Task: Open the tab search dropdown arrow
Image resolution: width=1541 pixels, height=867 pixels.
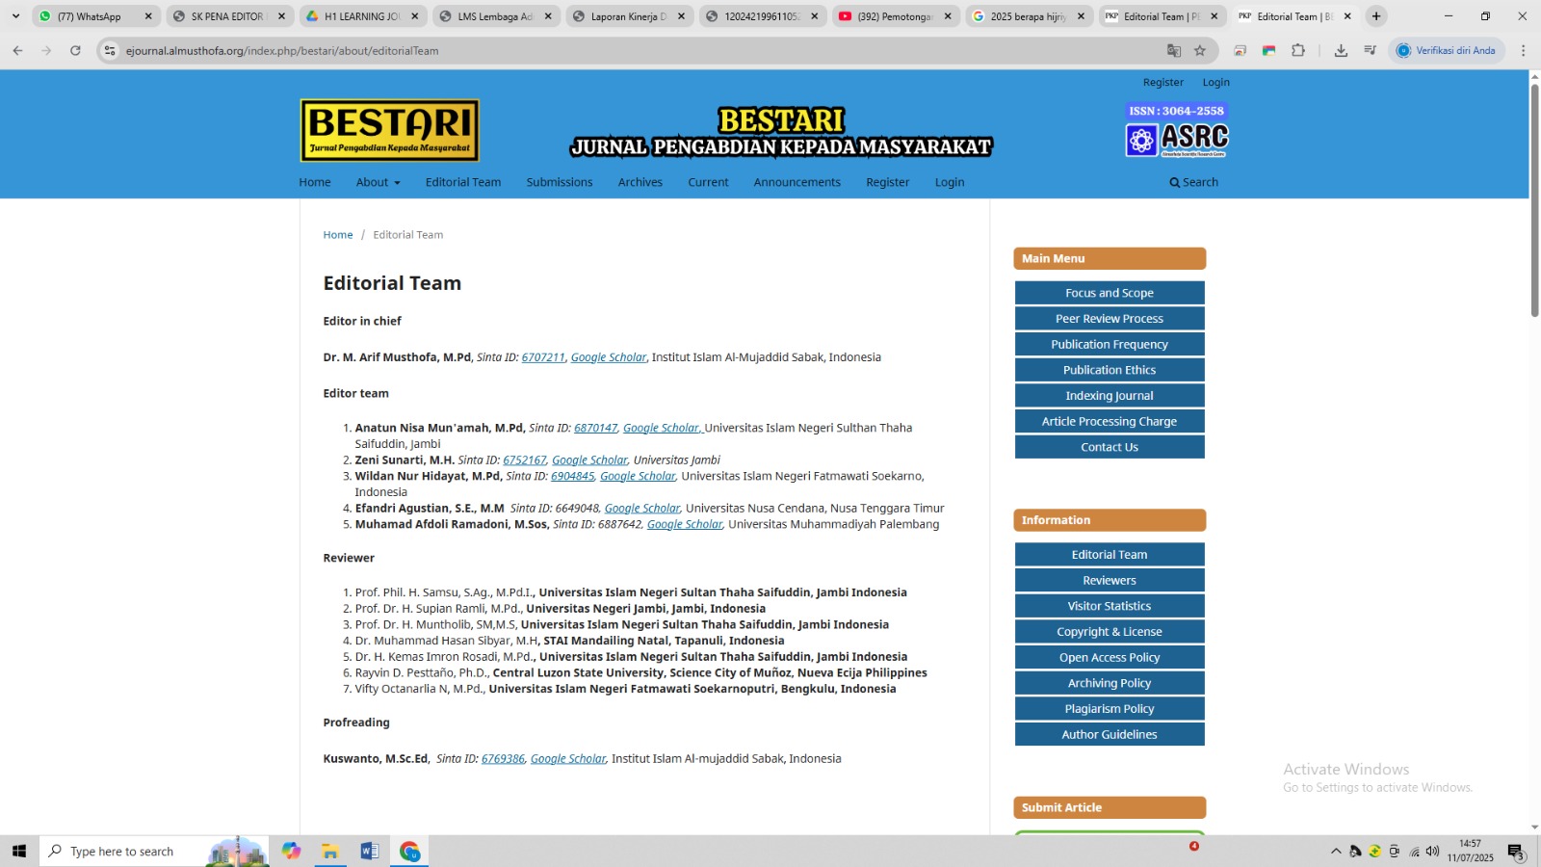Action: [x=15, y=16]
